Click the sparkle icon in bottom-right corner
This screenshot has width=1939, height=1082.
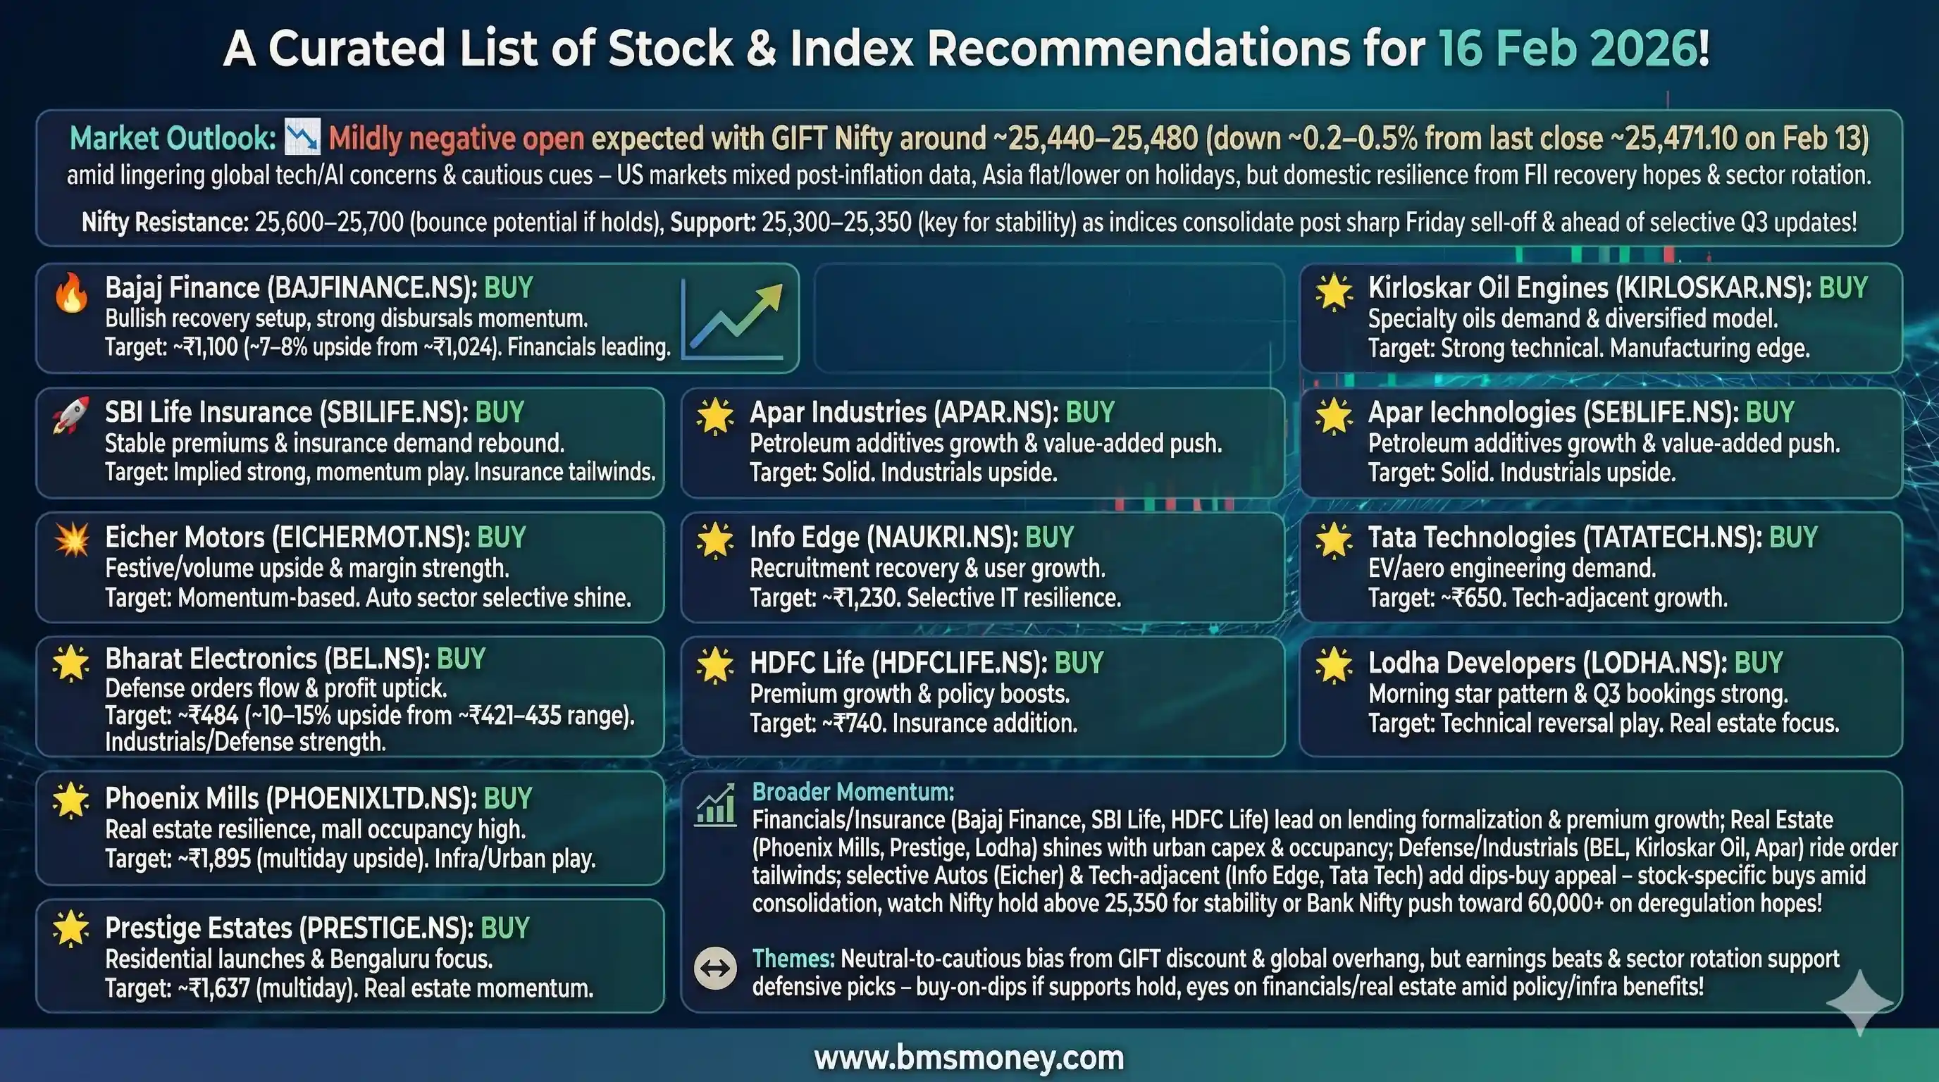point(1860,1002)
